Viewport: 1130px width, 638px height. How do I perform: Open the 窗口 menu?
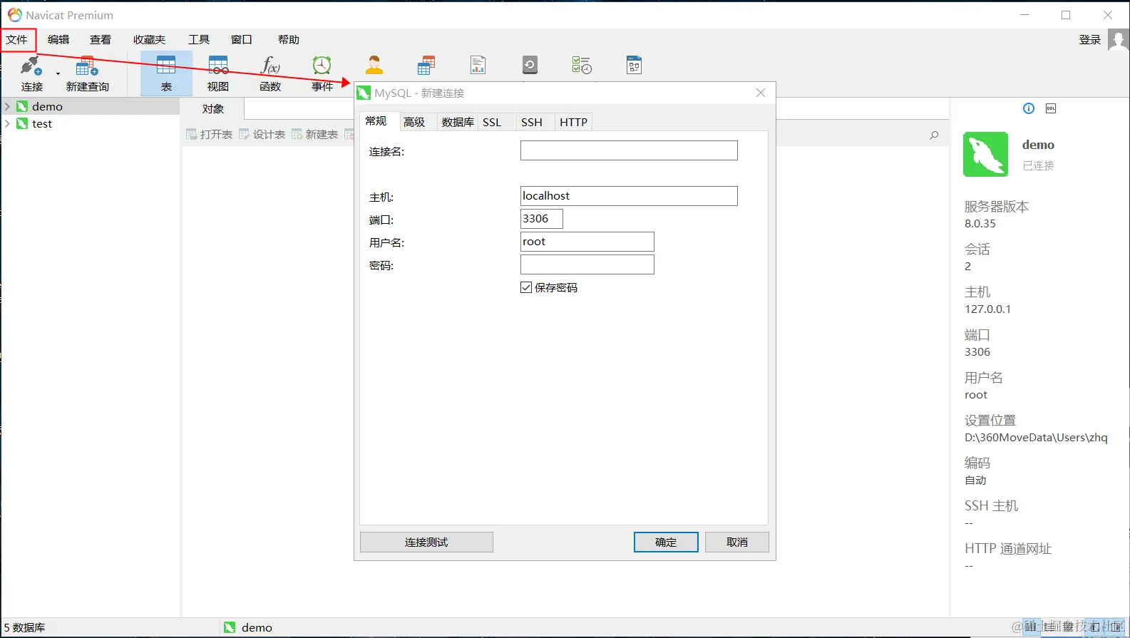pyautogui.click(x=242, y=40)
